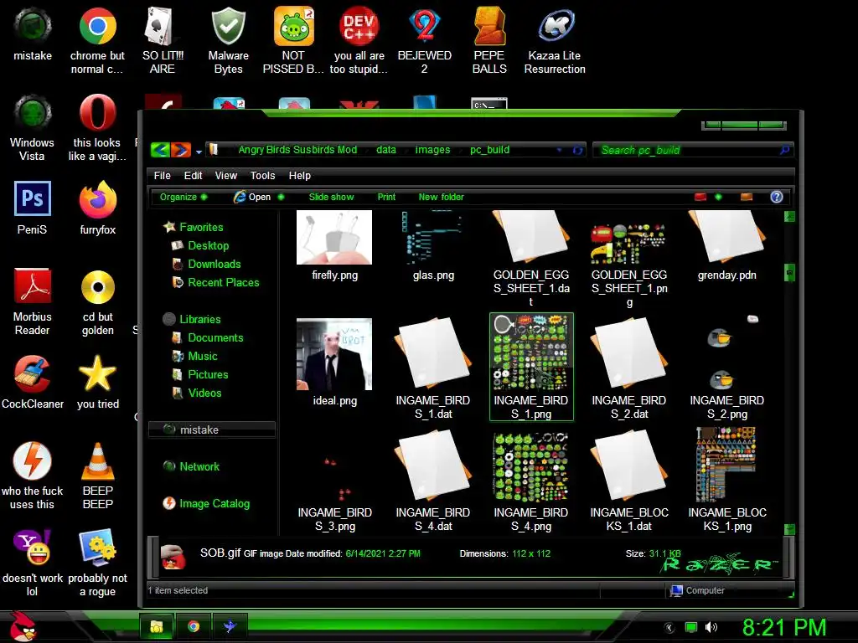Open the 'who the fuck uses this' desktop icon

[x=33, y=476]
